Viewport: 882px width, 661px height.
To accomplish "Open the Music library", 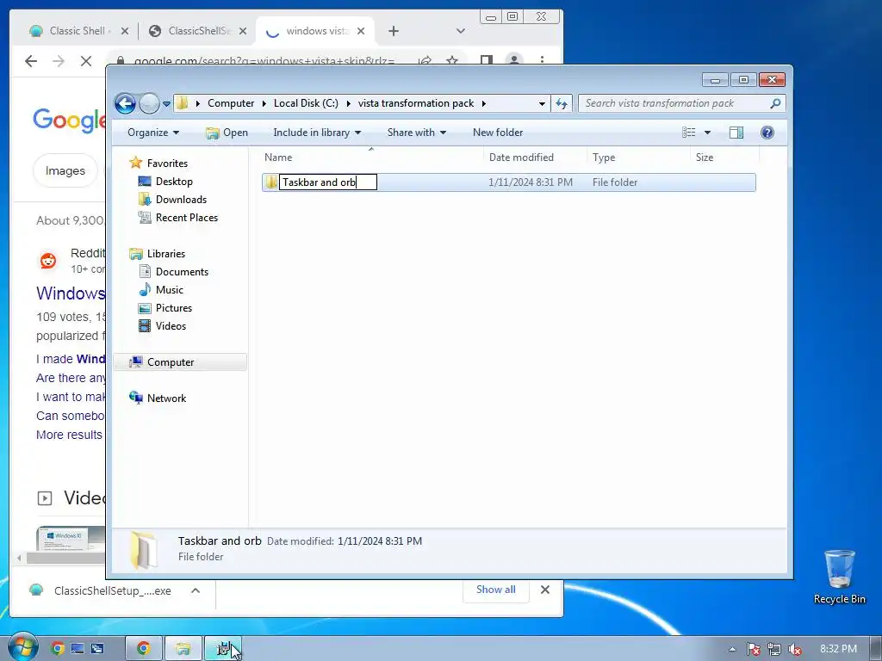I will coord(169,289).
